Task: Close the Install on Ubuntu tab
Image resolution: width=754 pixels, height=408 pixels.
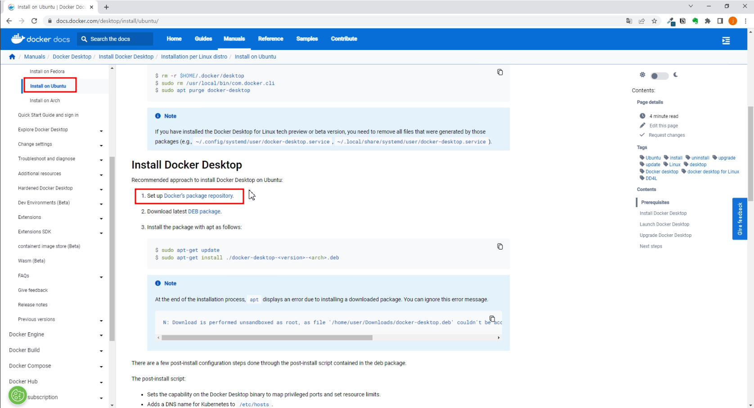Action: [x=92, y=7]
